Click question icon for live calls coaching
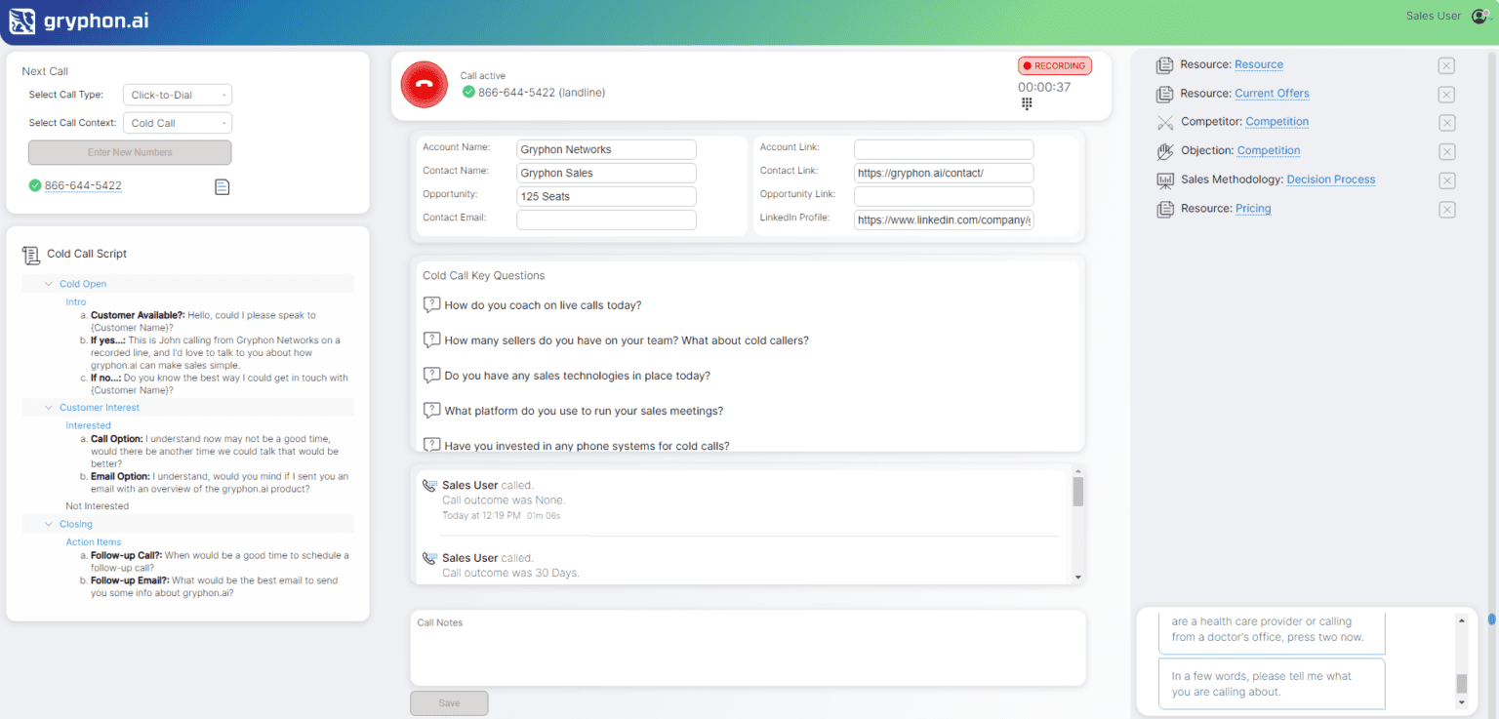Viewport: 1499px width, 719px height. [x=431, y=305]
